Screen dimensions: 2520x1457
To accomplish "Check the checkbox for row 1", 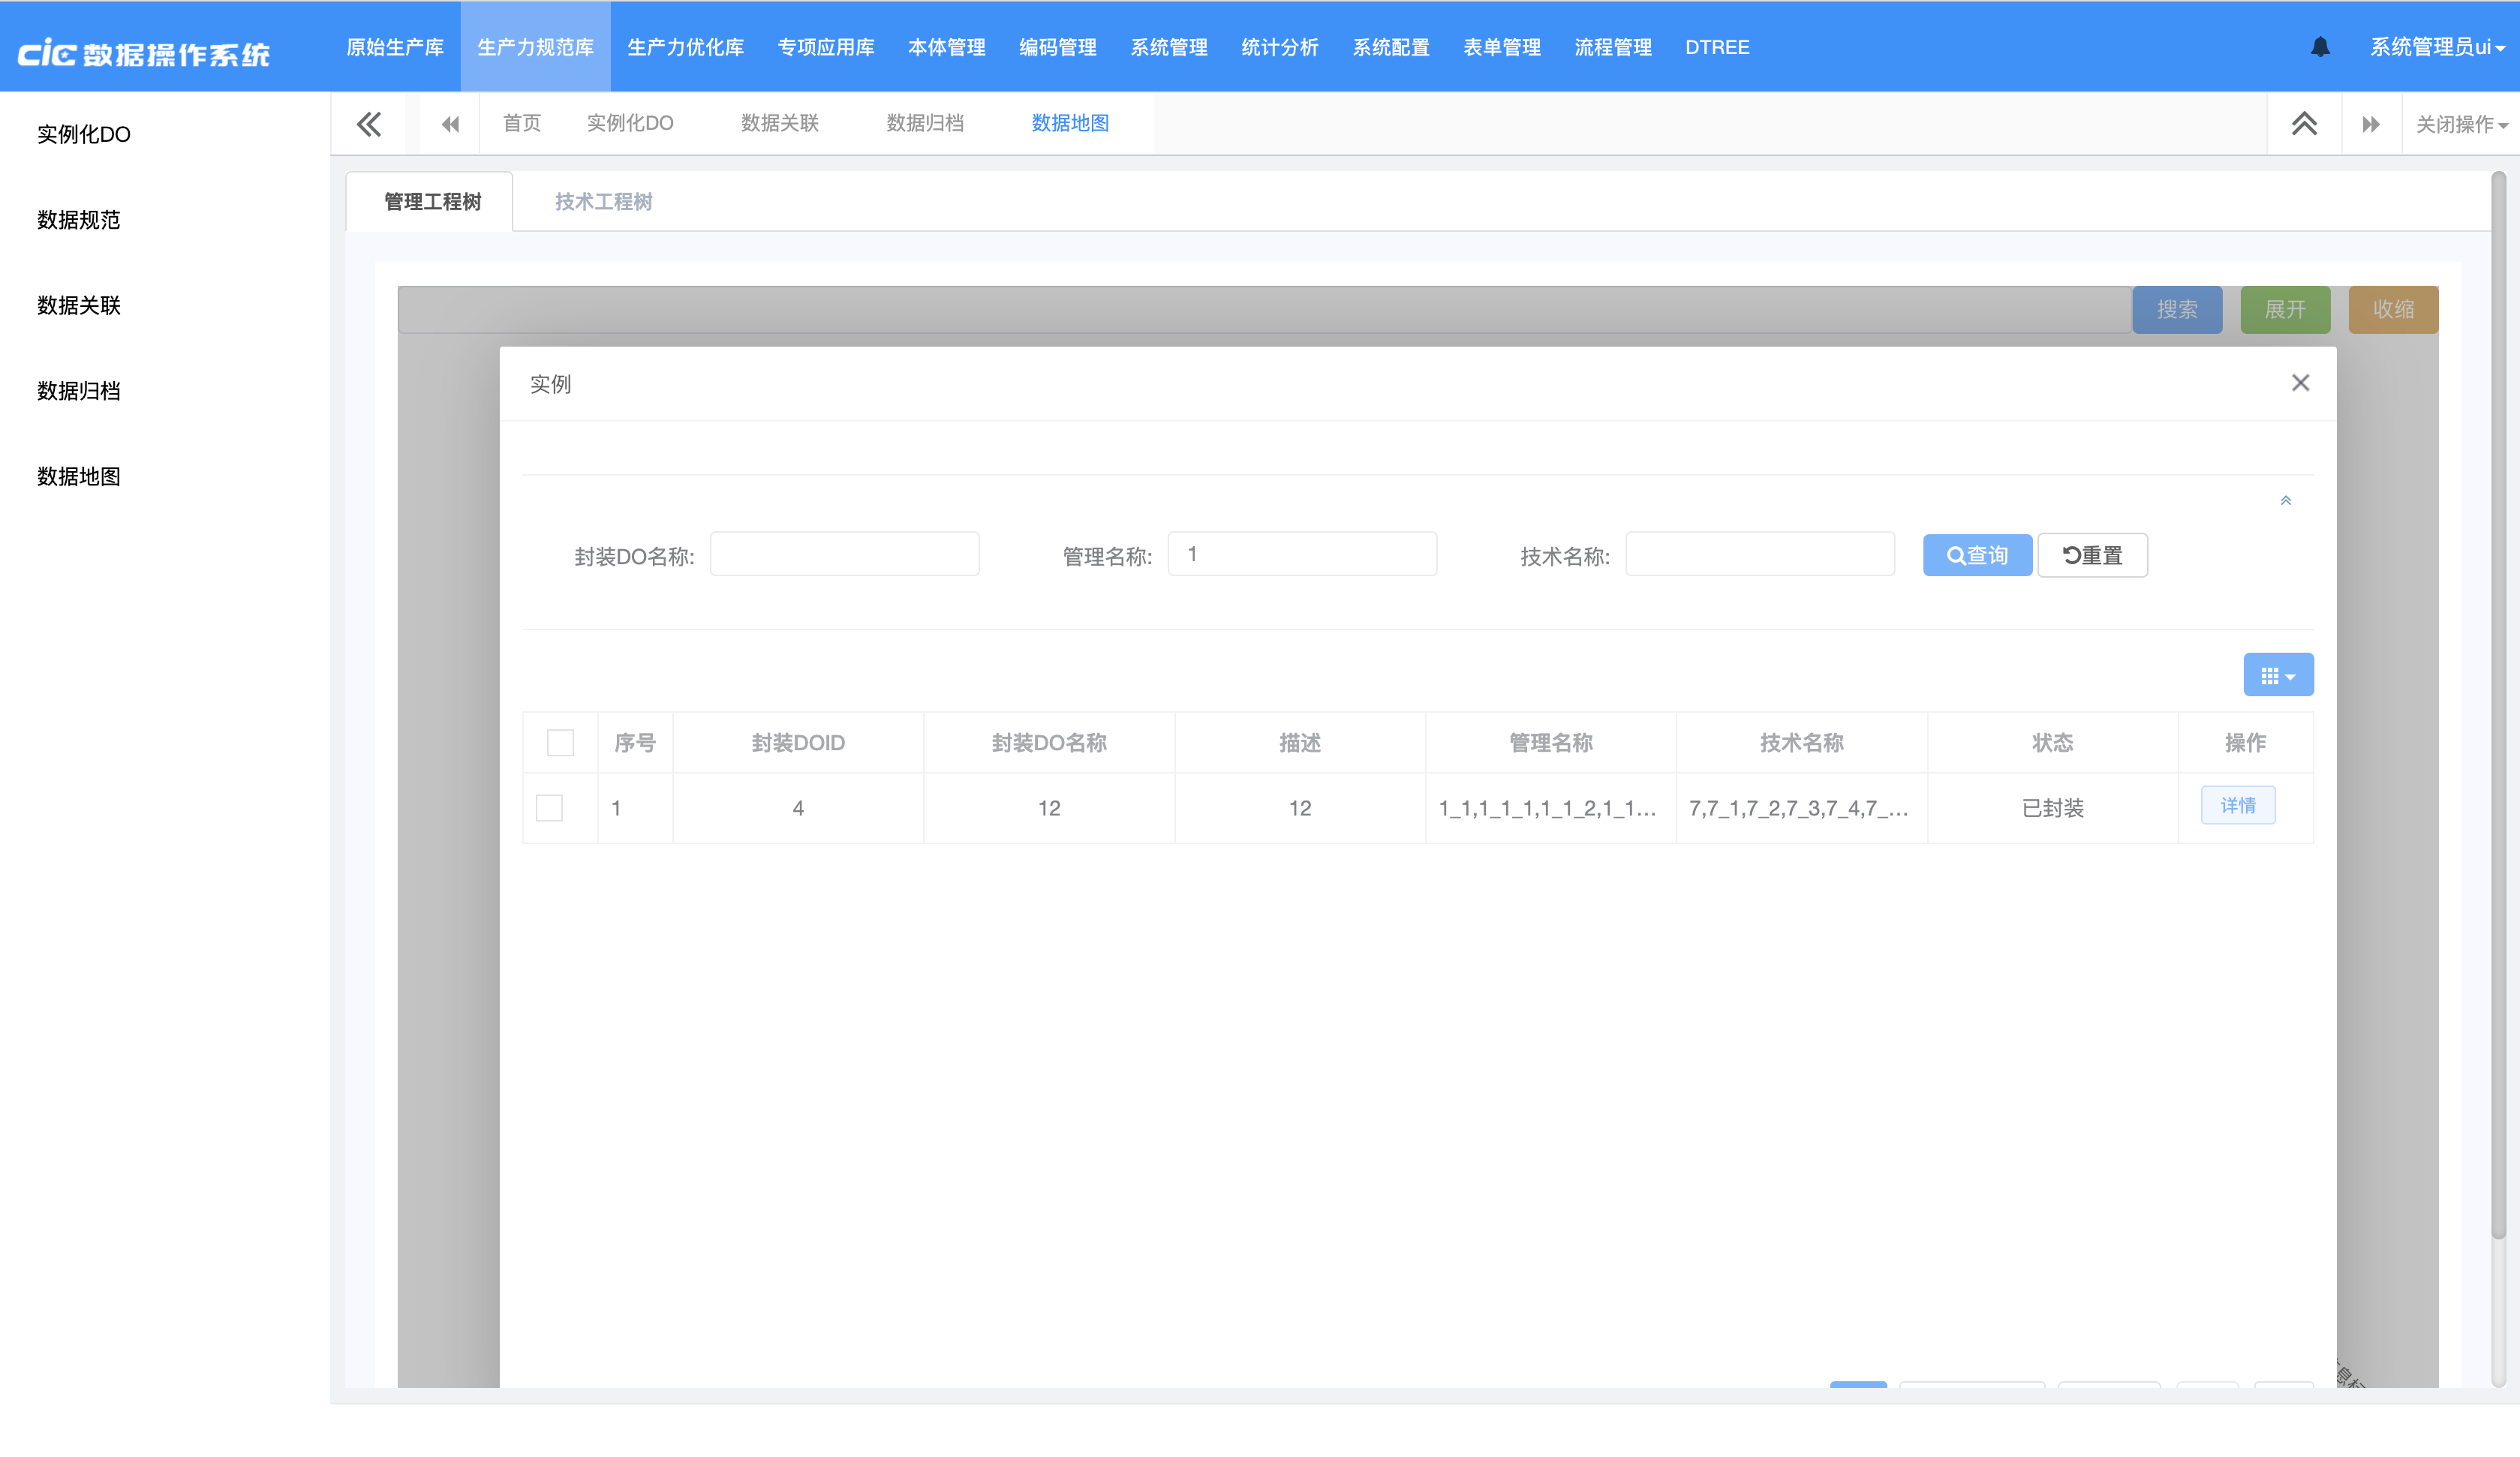I will [549, 808].
